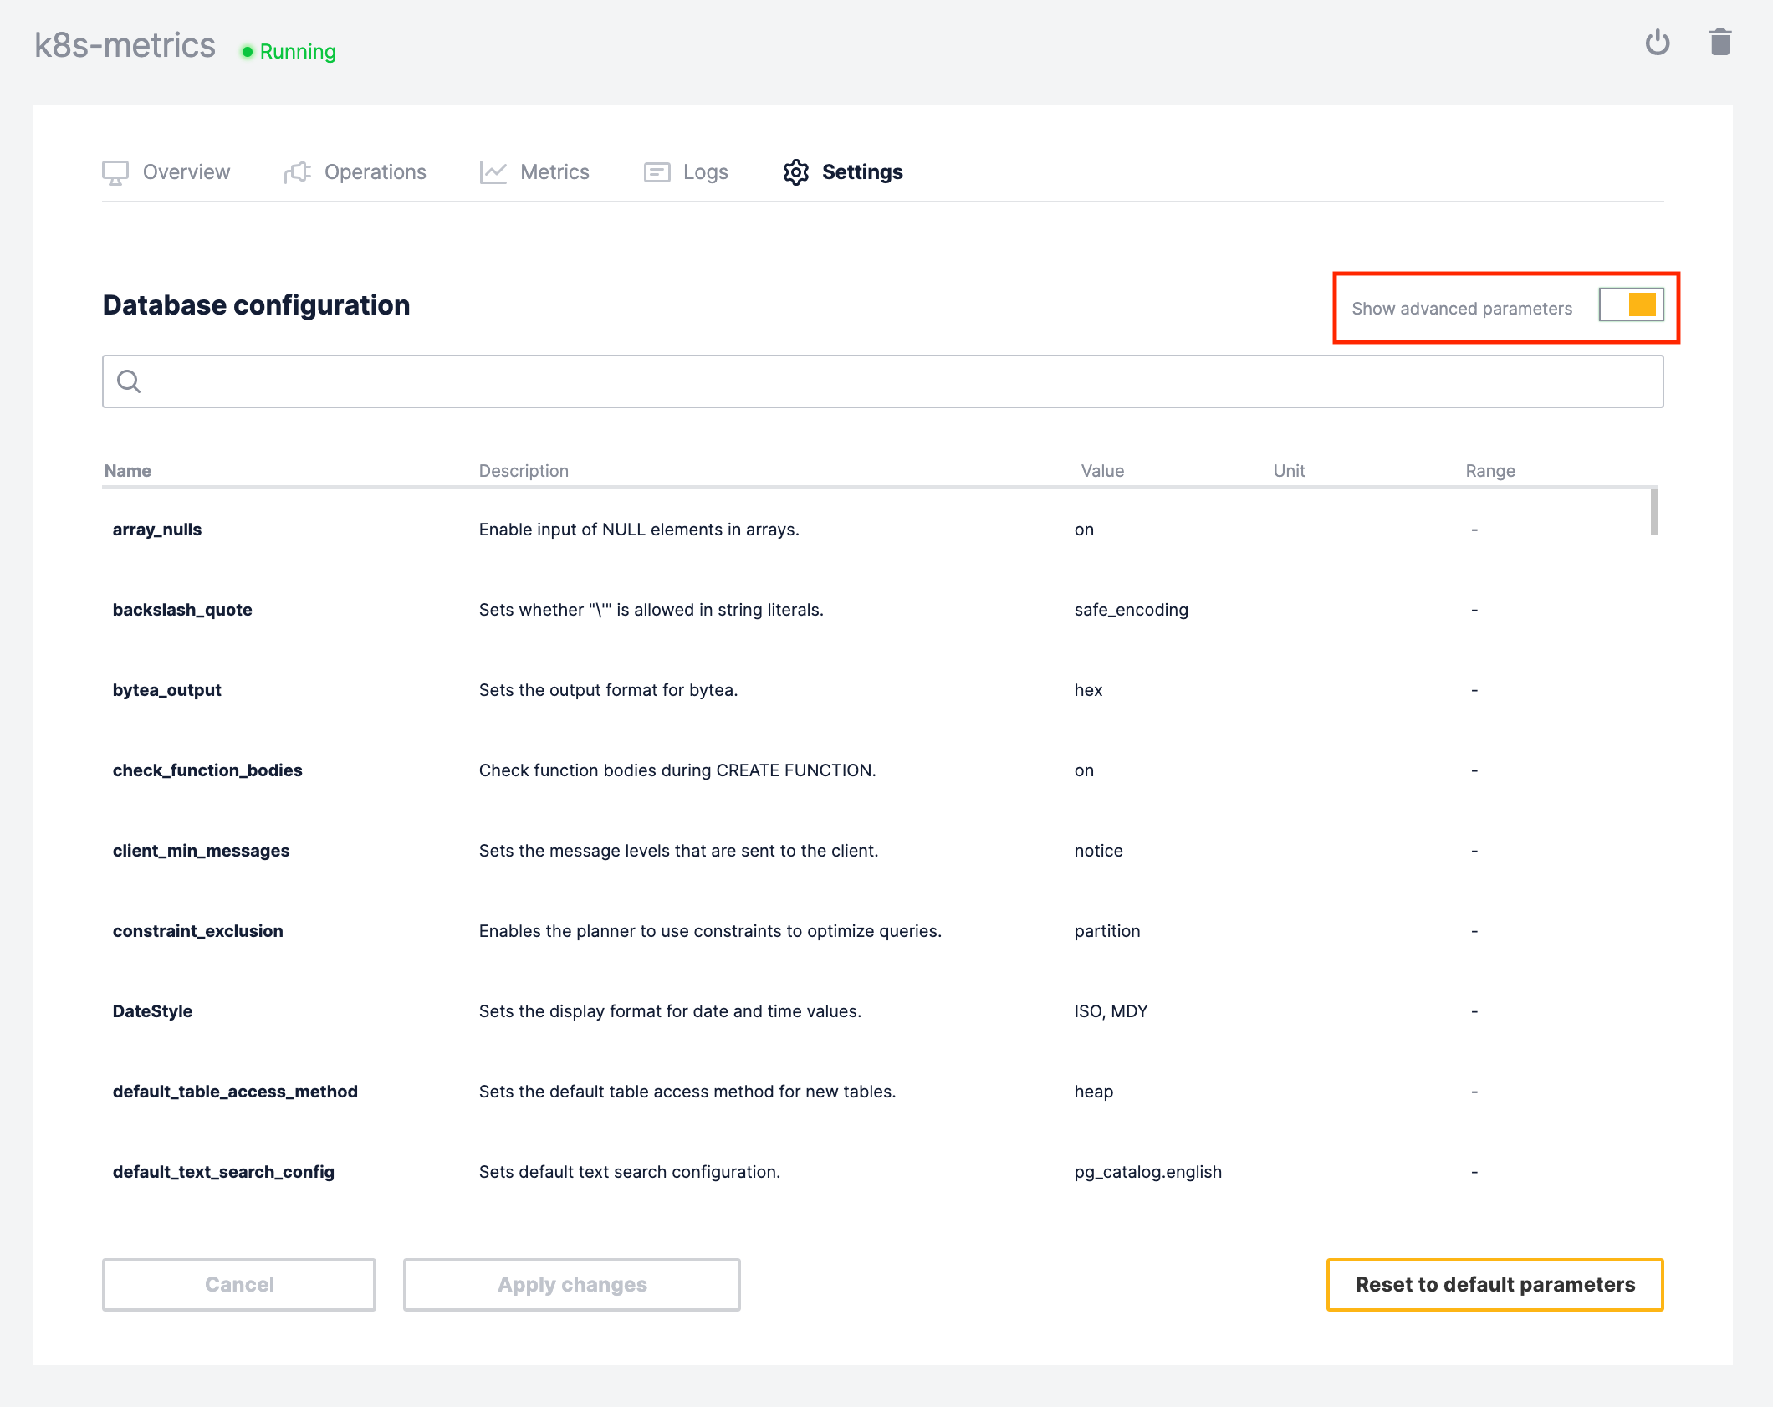Select the constraint_exclusion parameter
The image size is (1773, 1407).
(198, 931)
